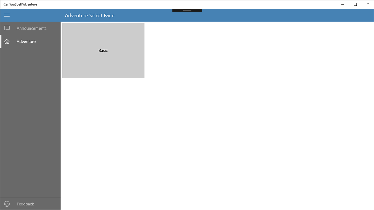Click the black bar at top center

(187, 9)
